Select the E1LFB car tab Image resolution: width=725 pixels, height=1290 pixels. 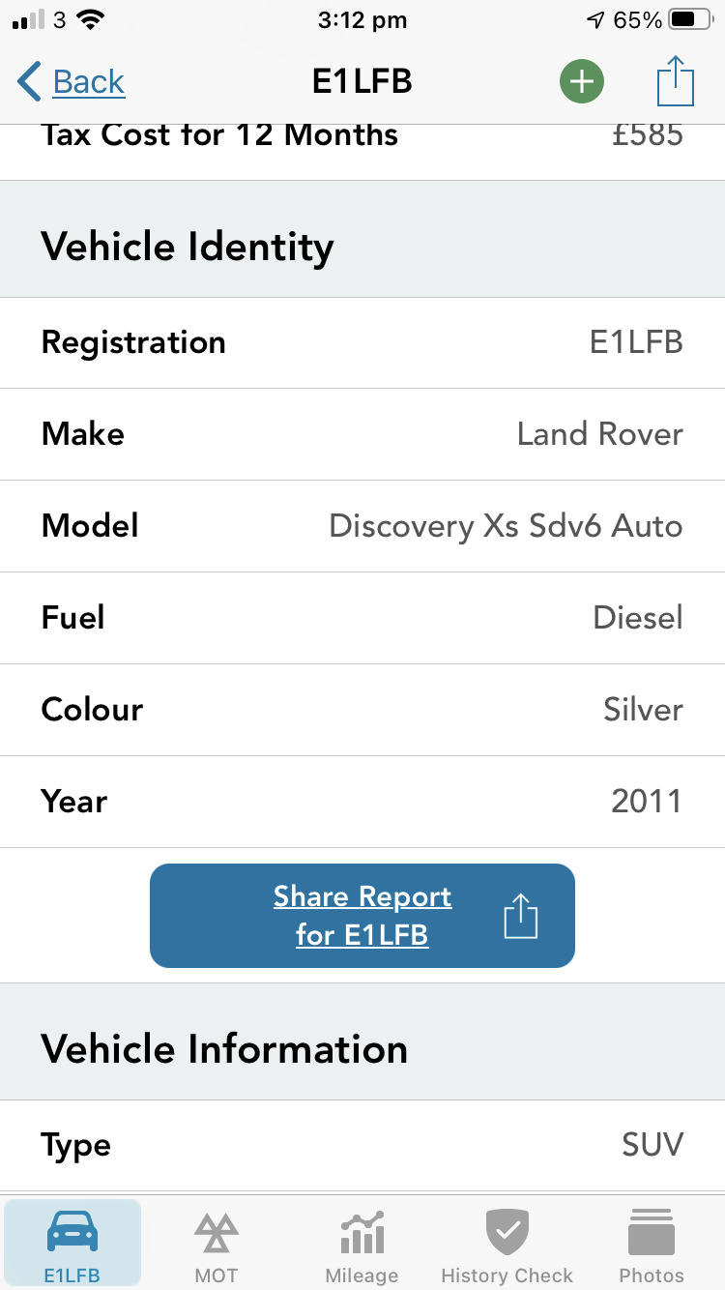click(72, 1246)
